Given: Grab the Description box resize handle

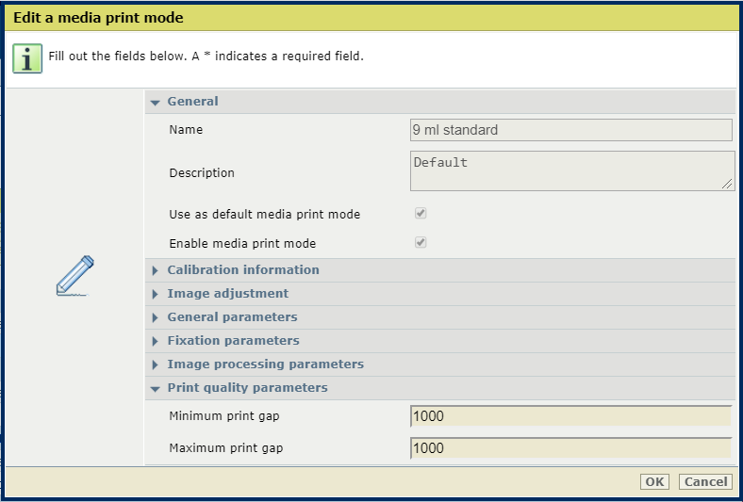Looking at the screenshot, I should point(727,184).
